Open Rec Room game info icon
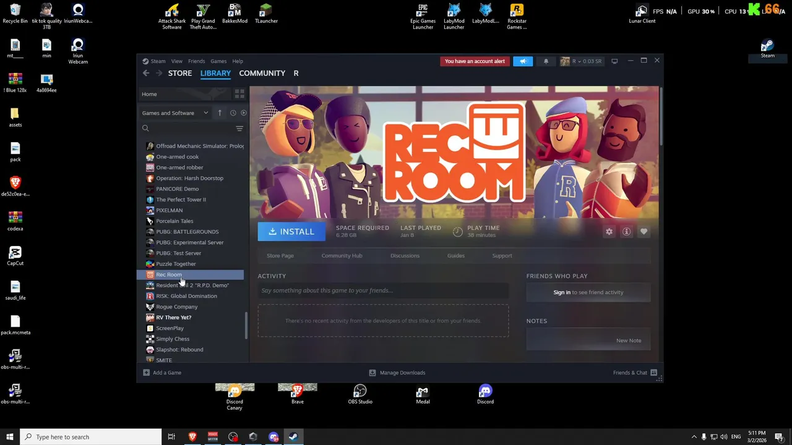 [626, 231]
